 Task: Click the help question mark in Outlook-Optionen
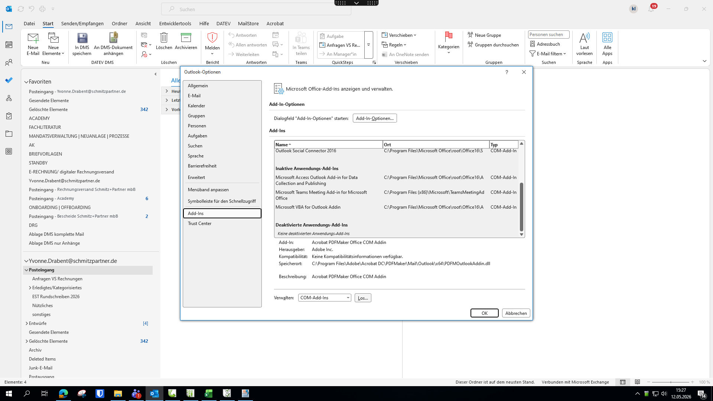[x=507, y=72]
